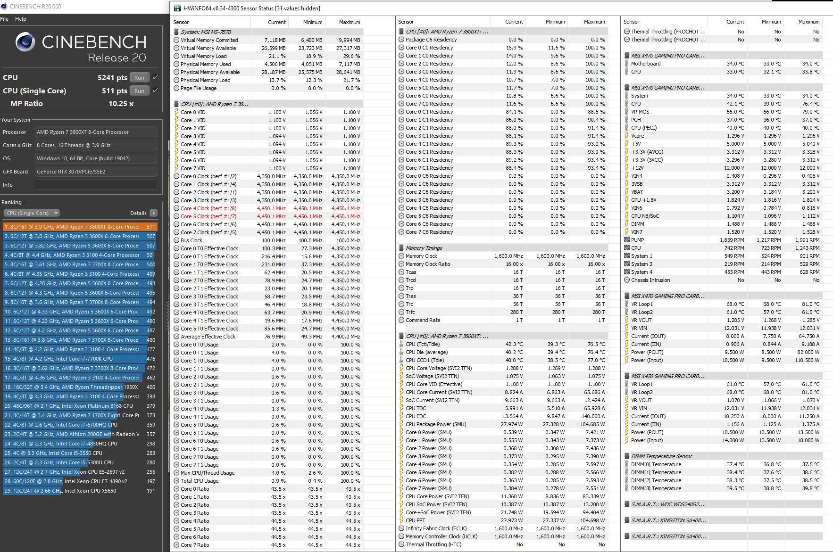Click the Thermal Throttling (HTC) sensor icon
The height and width of the screenshot is (552, 833).
pos(401,544)
